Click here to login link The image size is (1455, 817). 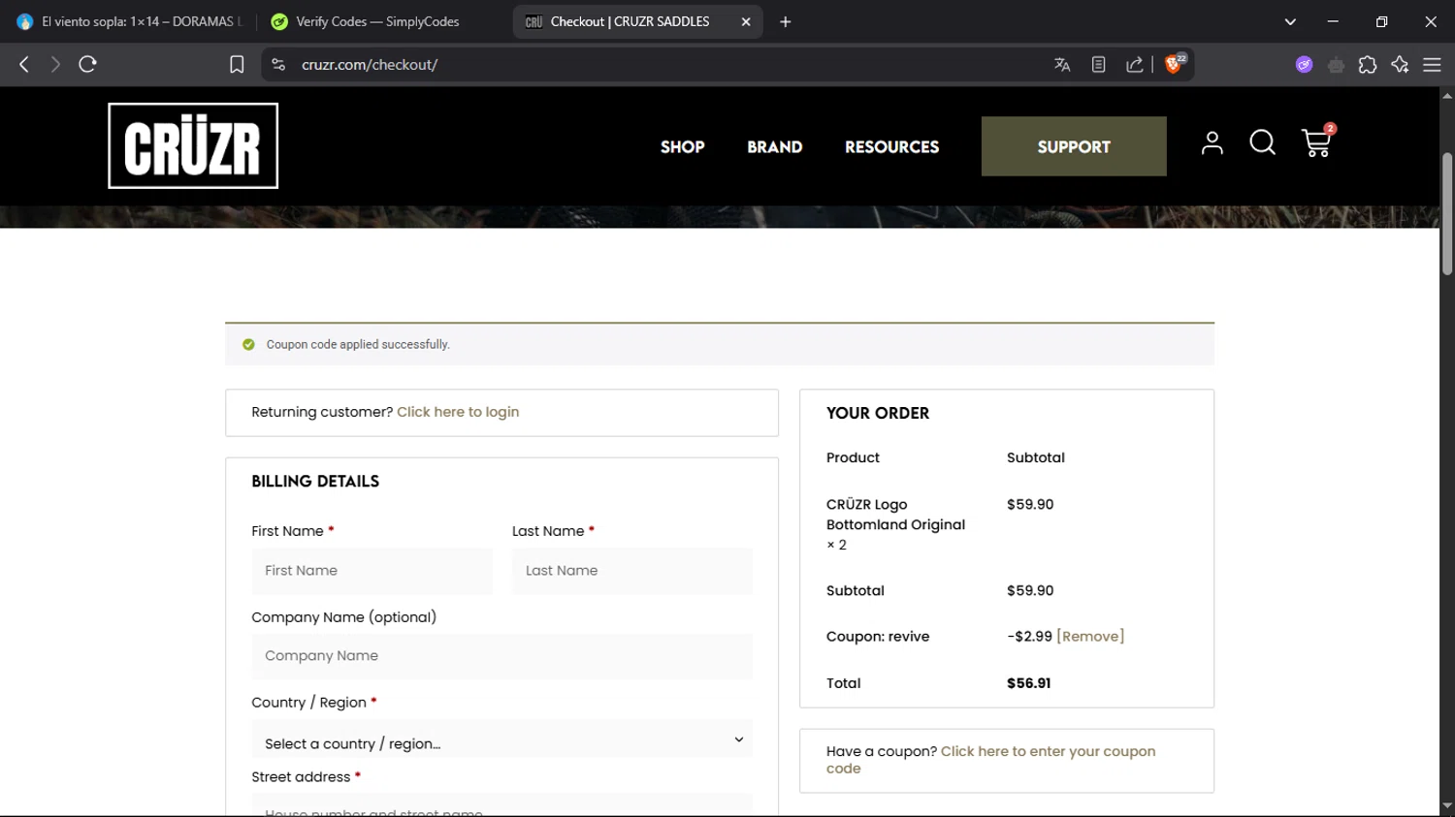click(x=458, y=412)
